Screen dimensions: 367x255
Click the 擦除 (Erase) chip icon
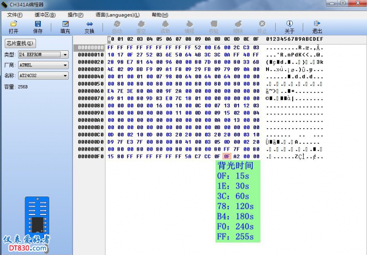(x=238, y=24)
